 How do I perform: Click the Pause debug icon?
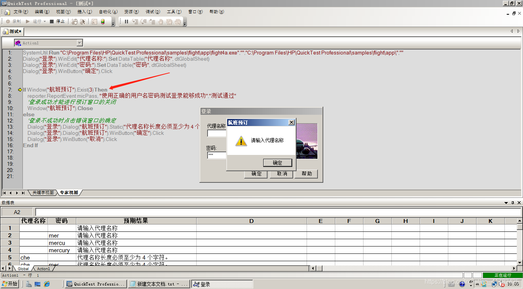tap(127, 22)
